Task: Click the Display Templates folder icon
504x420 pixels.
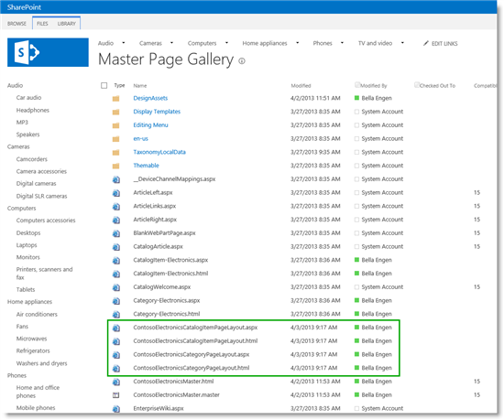Action: tap(116, 112)
